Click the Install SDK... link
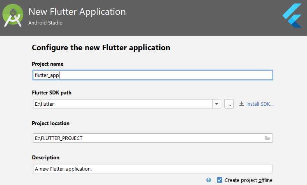The height and width of the screenshot is (185, 307). [x=260, y=104]
